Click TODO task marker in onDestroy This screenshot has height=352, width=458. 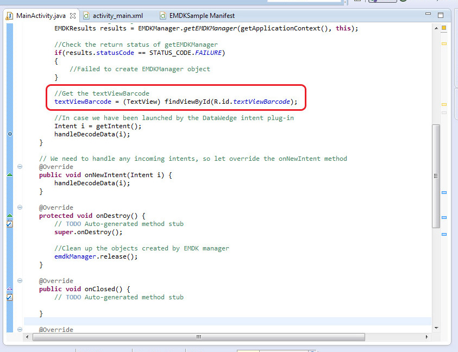point(9,224)
